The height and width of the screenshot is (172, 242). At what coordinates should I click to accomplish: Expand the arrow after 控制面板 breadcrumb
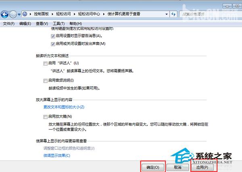coord(52,14)
